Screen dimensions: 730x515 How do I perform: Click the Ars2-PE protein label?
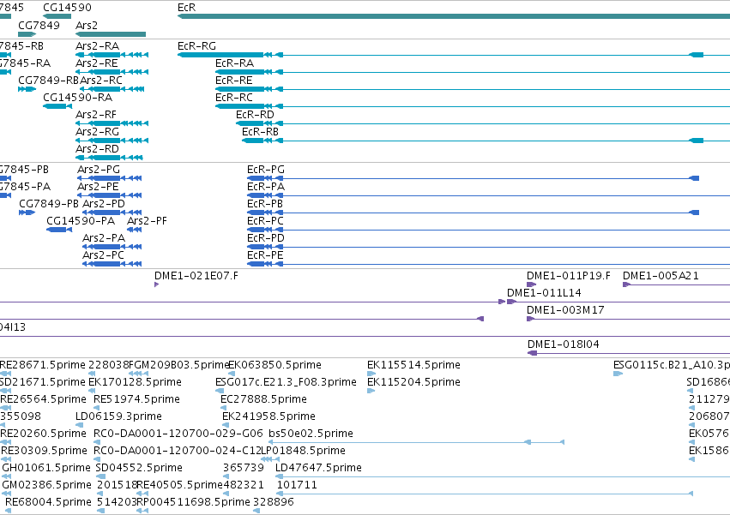[x=99, y=187]
